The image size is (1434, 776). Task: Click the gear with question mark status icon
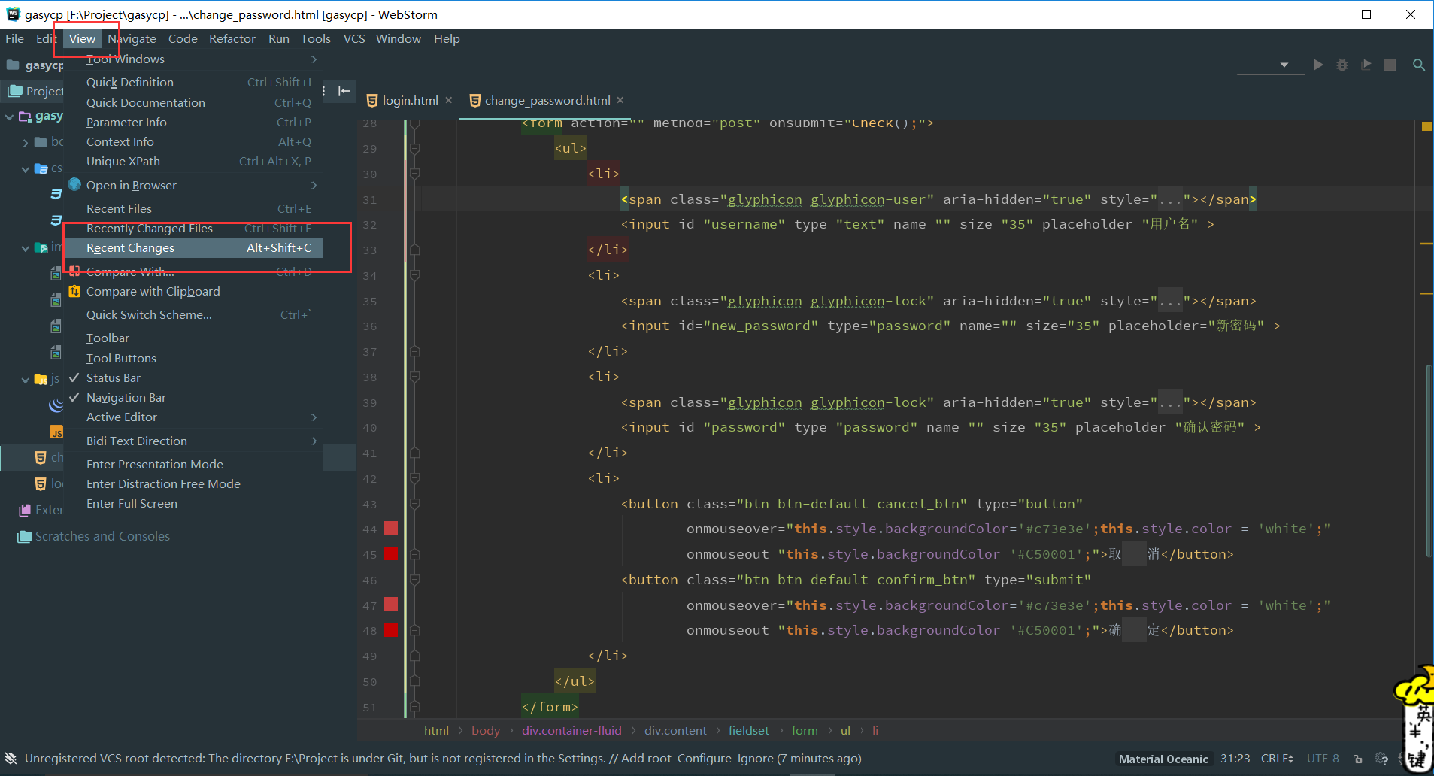1381,759
